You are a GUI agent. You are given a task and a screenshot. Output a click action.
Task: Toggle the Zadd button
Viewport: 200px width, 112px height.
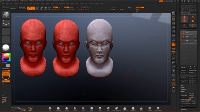pyautogui.click(x=67, y=7)
